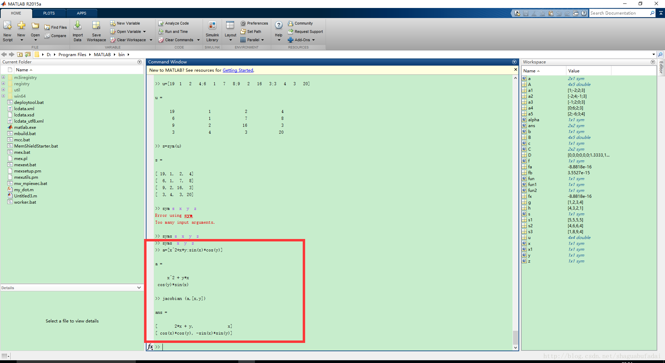Switch to the PLOTS tab
This screenshot has height=363, width=665.
pyautogui.click(x=49, y=13)
